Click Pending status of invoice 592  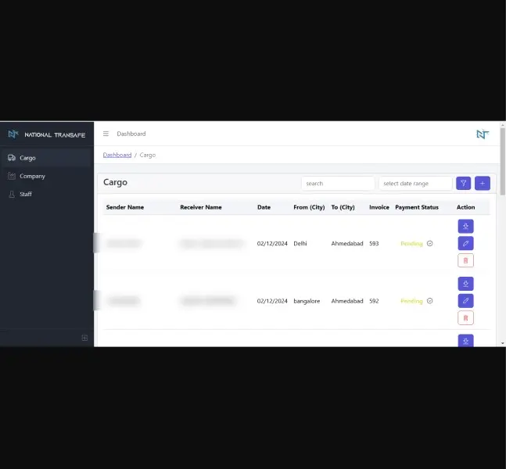(411, 301)
